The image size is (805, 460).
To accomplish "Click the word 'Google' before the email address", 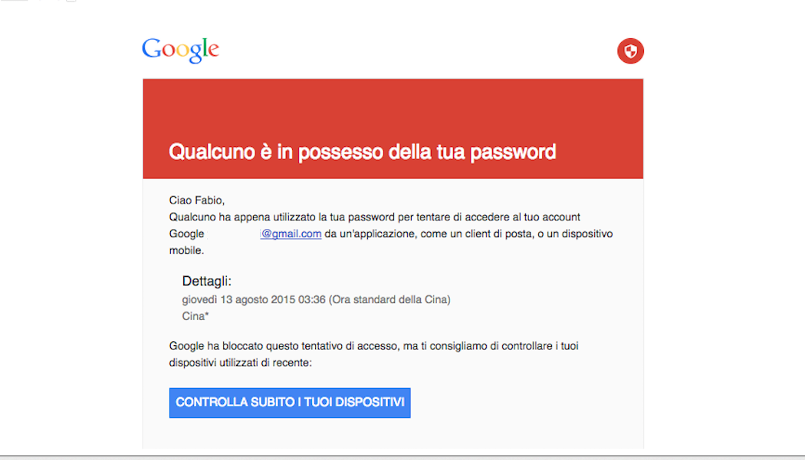I will pos(186,234).
